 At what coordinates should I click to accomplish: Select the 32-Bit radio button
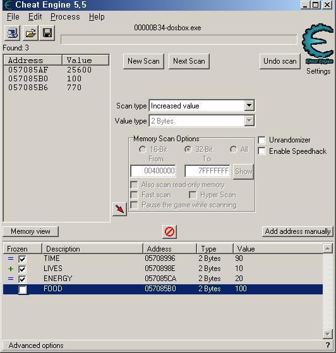point(188,149)
